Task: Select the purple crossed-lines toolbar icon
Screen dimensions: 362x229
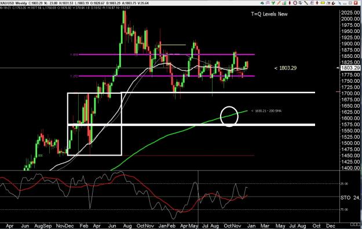Action: pos(268,3)
